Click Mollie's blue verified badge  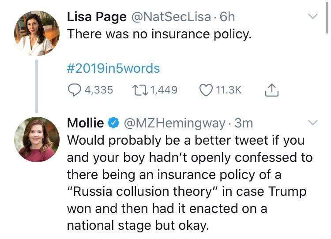(x=114, y=123)
